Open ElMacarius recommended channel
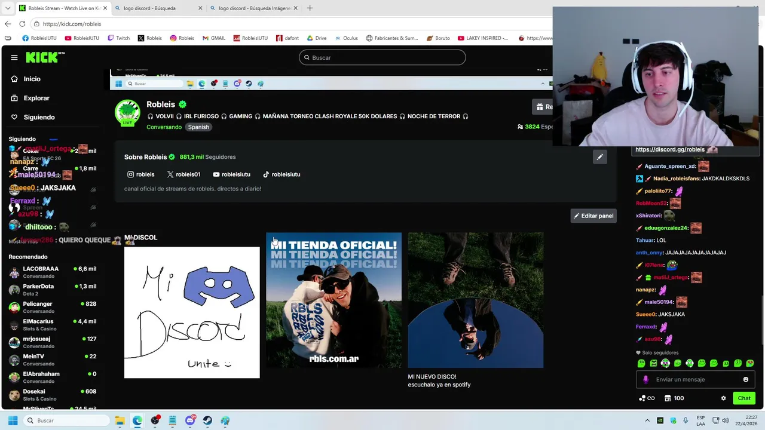The width and height of the screenshot is (765, 430). [53, 325]
